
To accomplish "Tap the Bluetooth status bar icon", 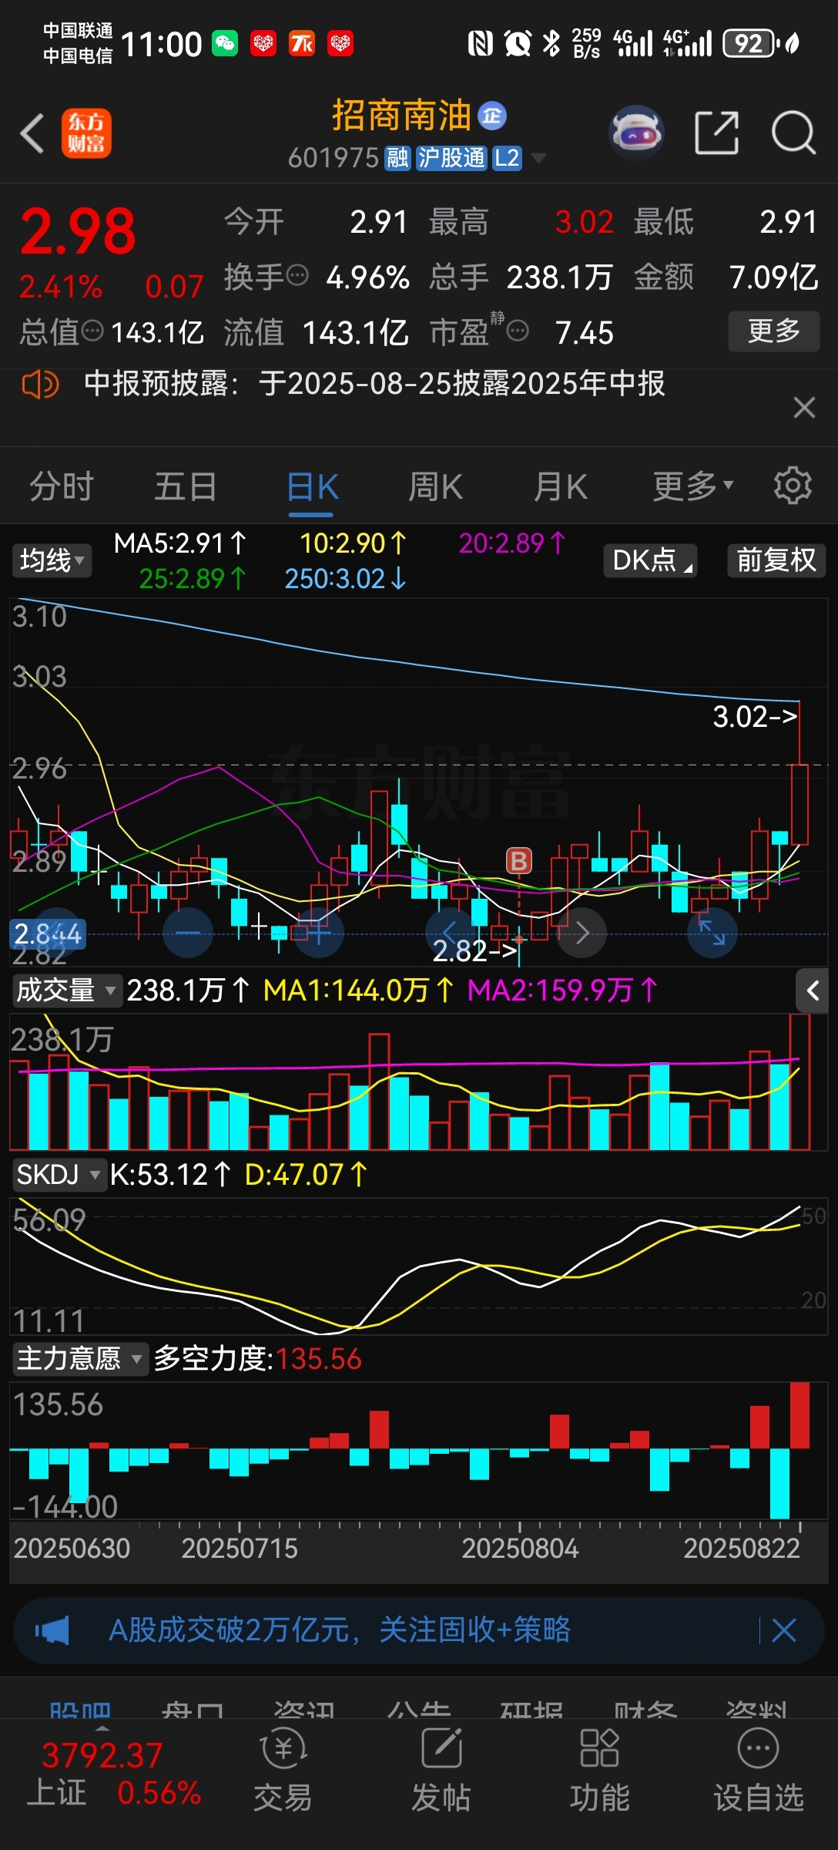I will [551, 43].
